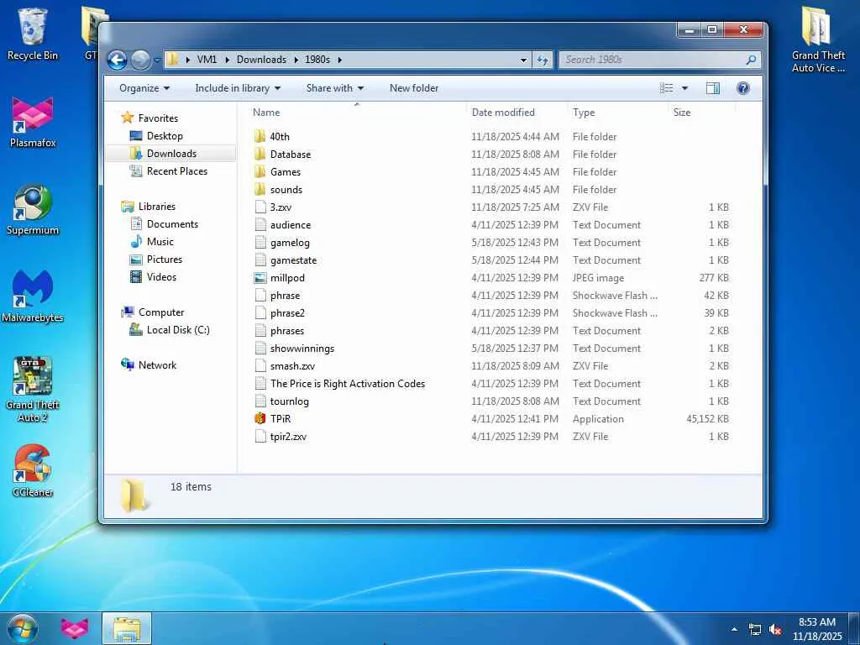The image size is (860, 645).
Task: Open the Share with dropdown
Action: (334, 88)
